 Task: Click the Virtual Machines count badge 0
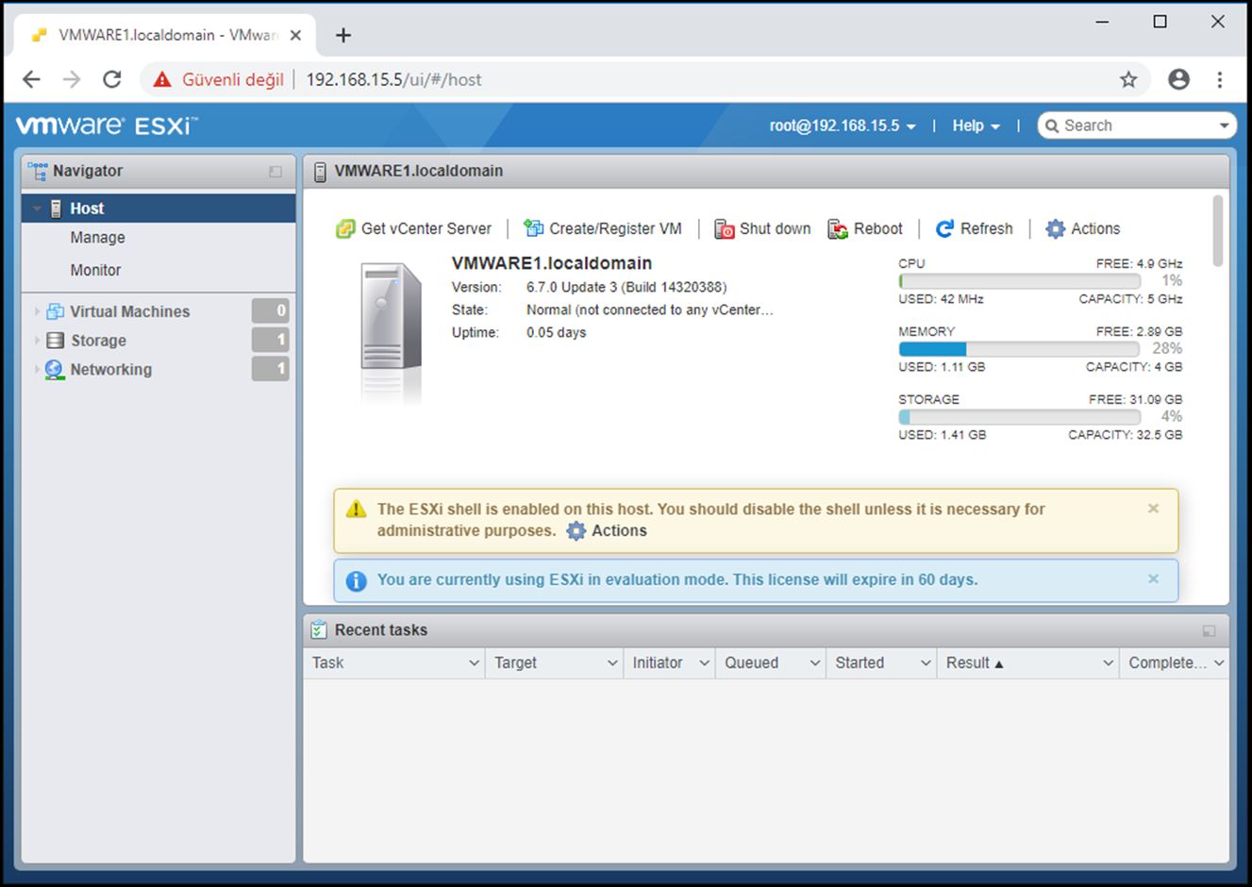point(270,310)
